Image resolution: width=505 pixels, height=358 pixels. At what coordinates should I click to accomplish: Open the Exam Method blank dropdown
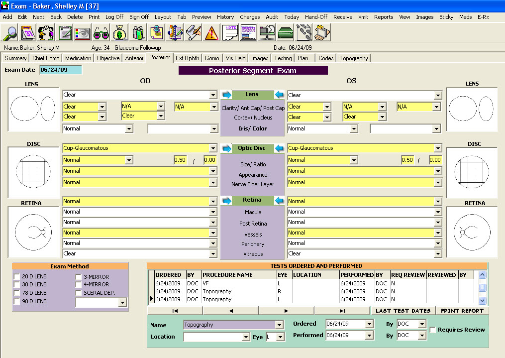click(122, 303)
